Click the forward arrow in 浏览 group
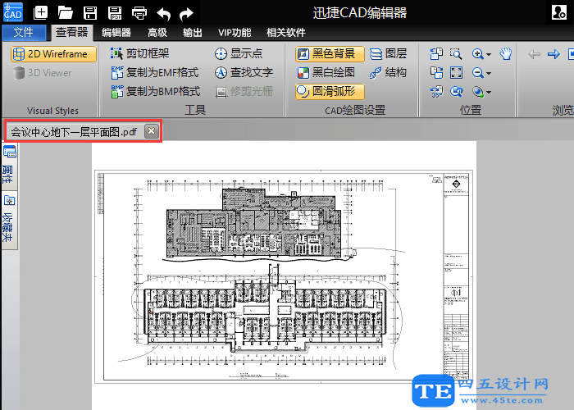This screenshot has height=410, width=574. pos(553,55)
